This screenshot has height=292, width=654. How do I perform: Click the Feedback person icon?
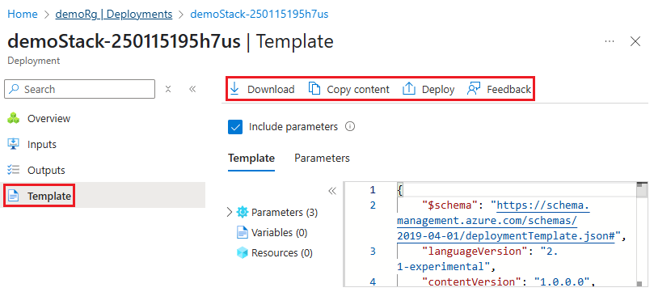[474, 89]
